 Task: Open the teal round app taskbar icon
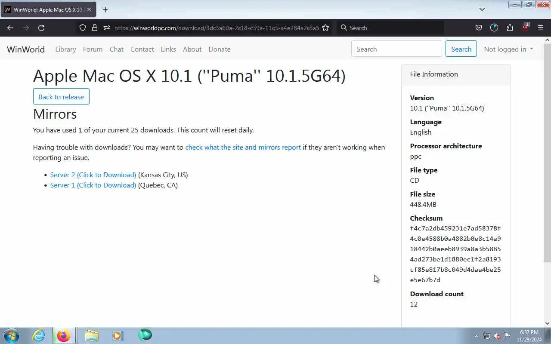click(145, 335)
